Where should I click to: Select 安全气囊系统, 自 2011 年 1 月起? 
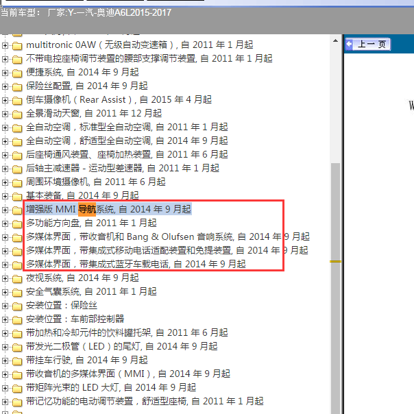91,292
